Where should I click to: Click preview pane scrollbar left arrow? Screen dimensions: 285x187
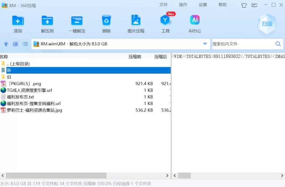coord(175,176)
